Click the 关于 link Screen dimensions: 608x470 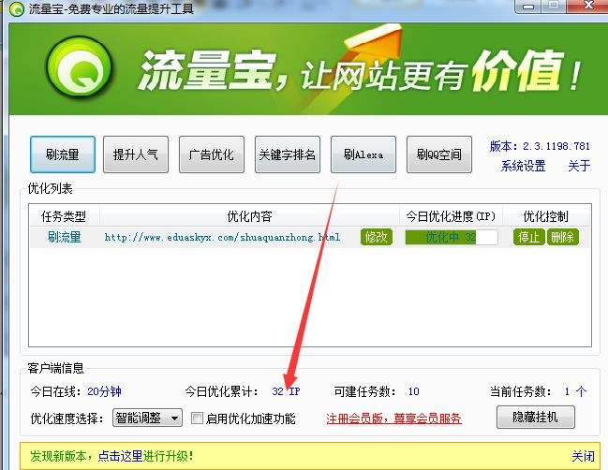pos(579,166)
